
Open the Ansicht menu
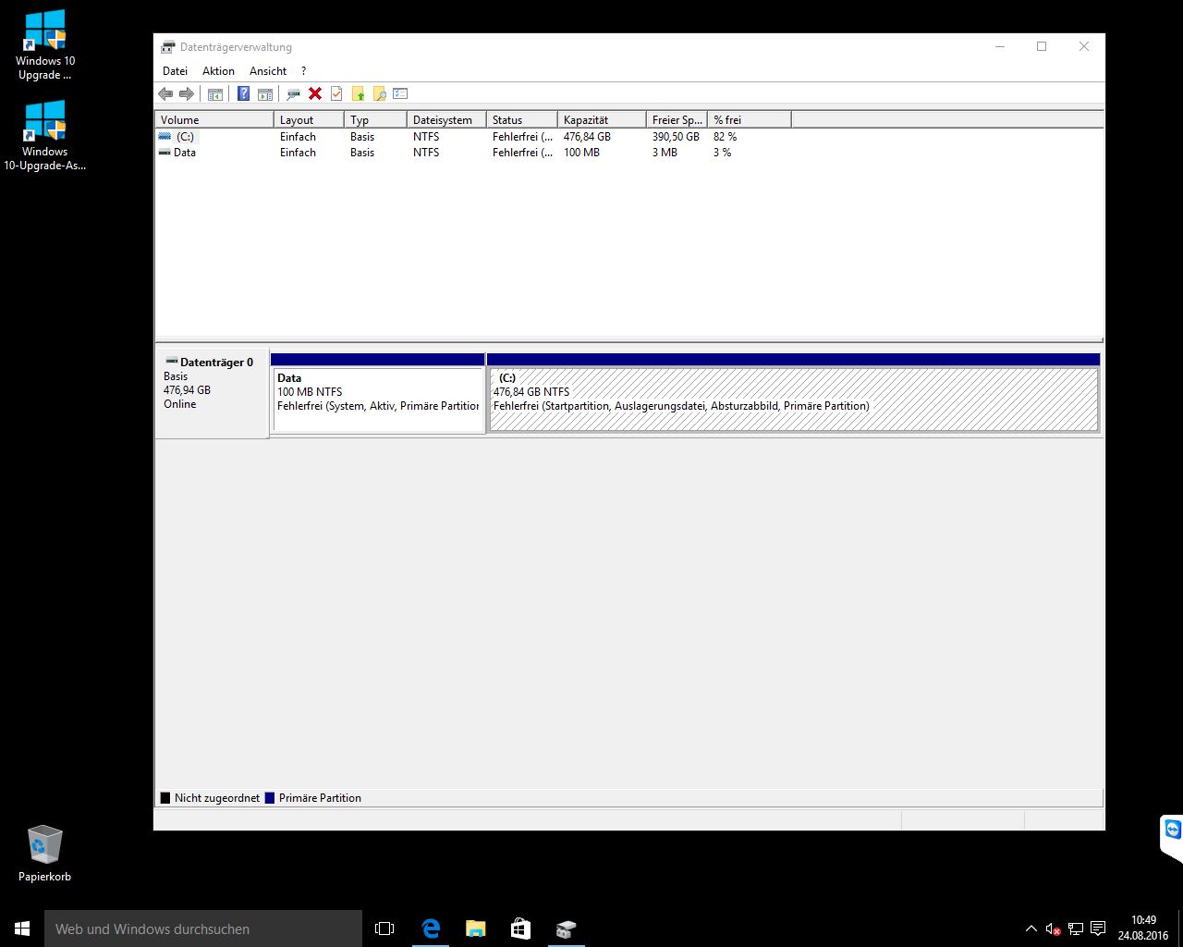268,71
